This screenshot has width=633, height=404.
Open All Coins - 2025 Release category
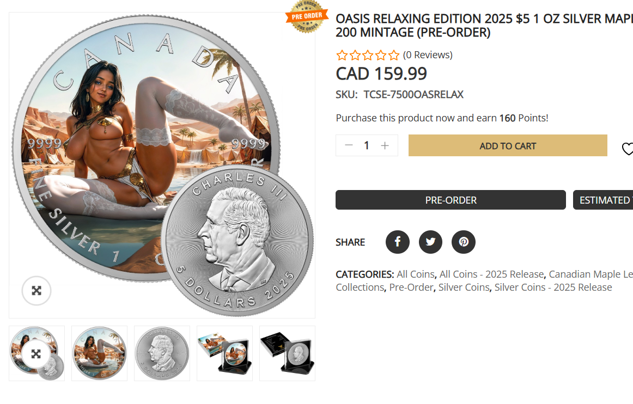pyautogui.click(x=491, y=274)
